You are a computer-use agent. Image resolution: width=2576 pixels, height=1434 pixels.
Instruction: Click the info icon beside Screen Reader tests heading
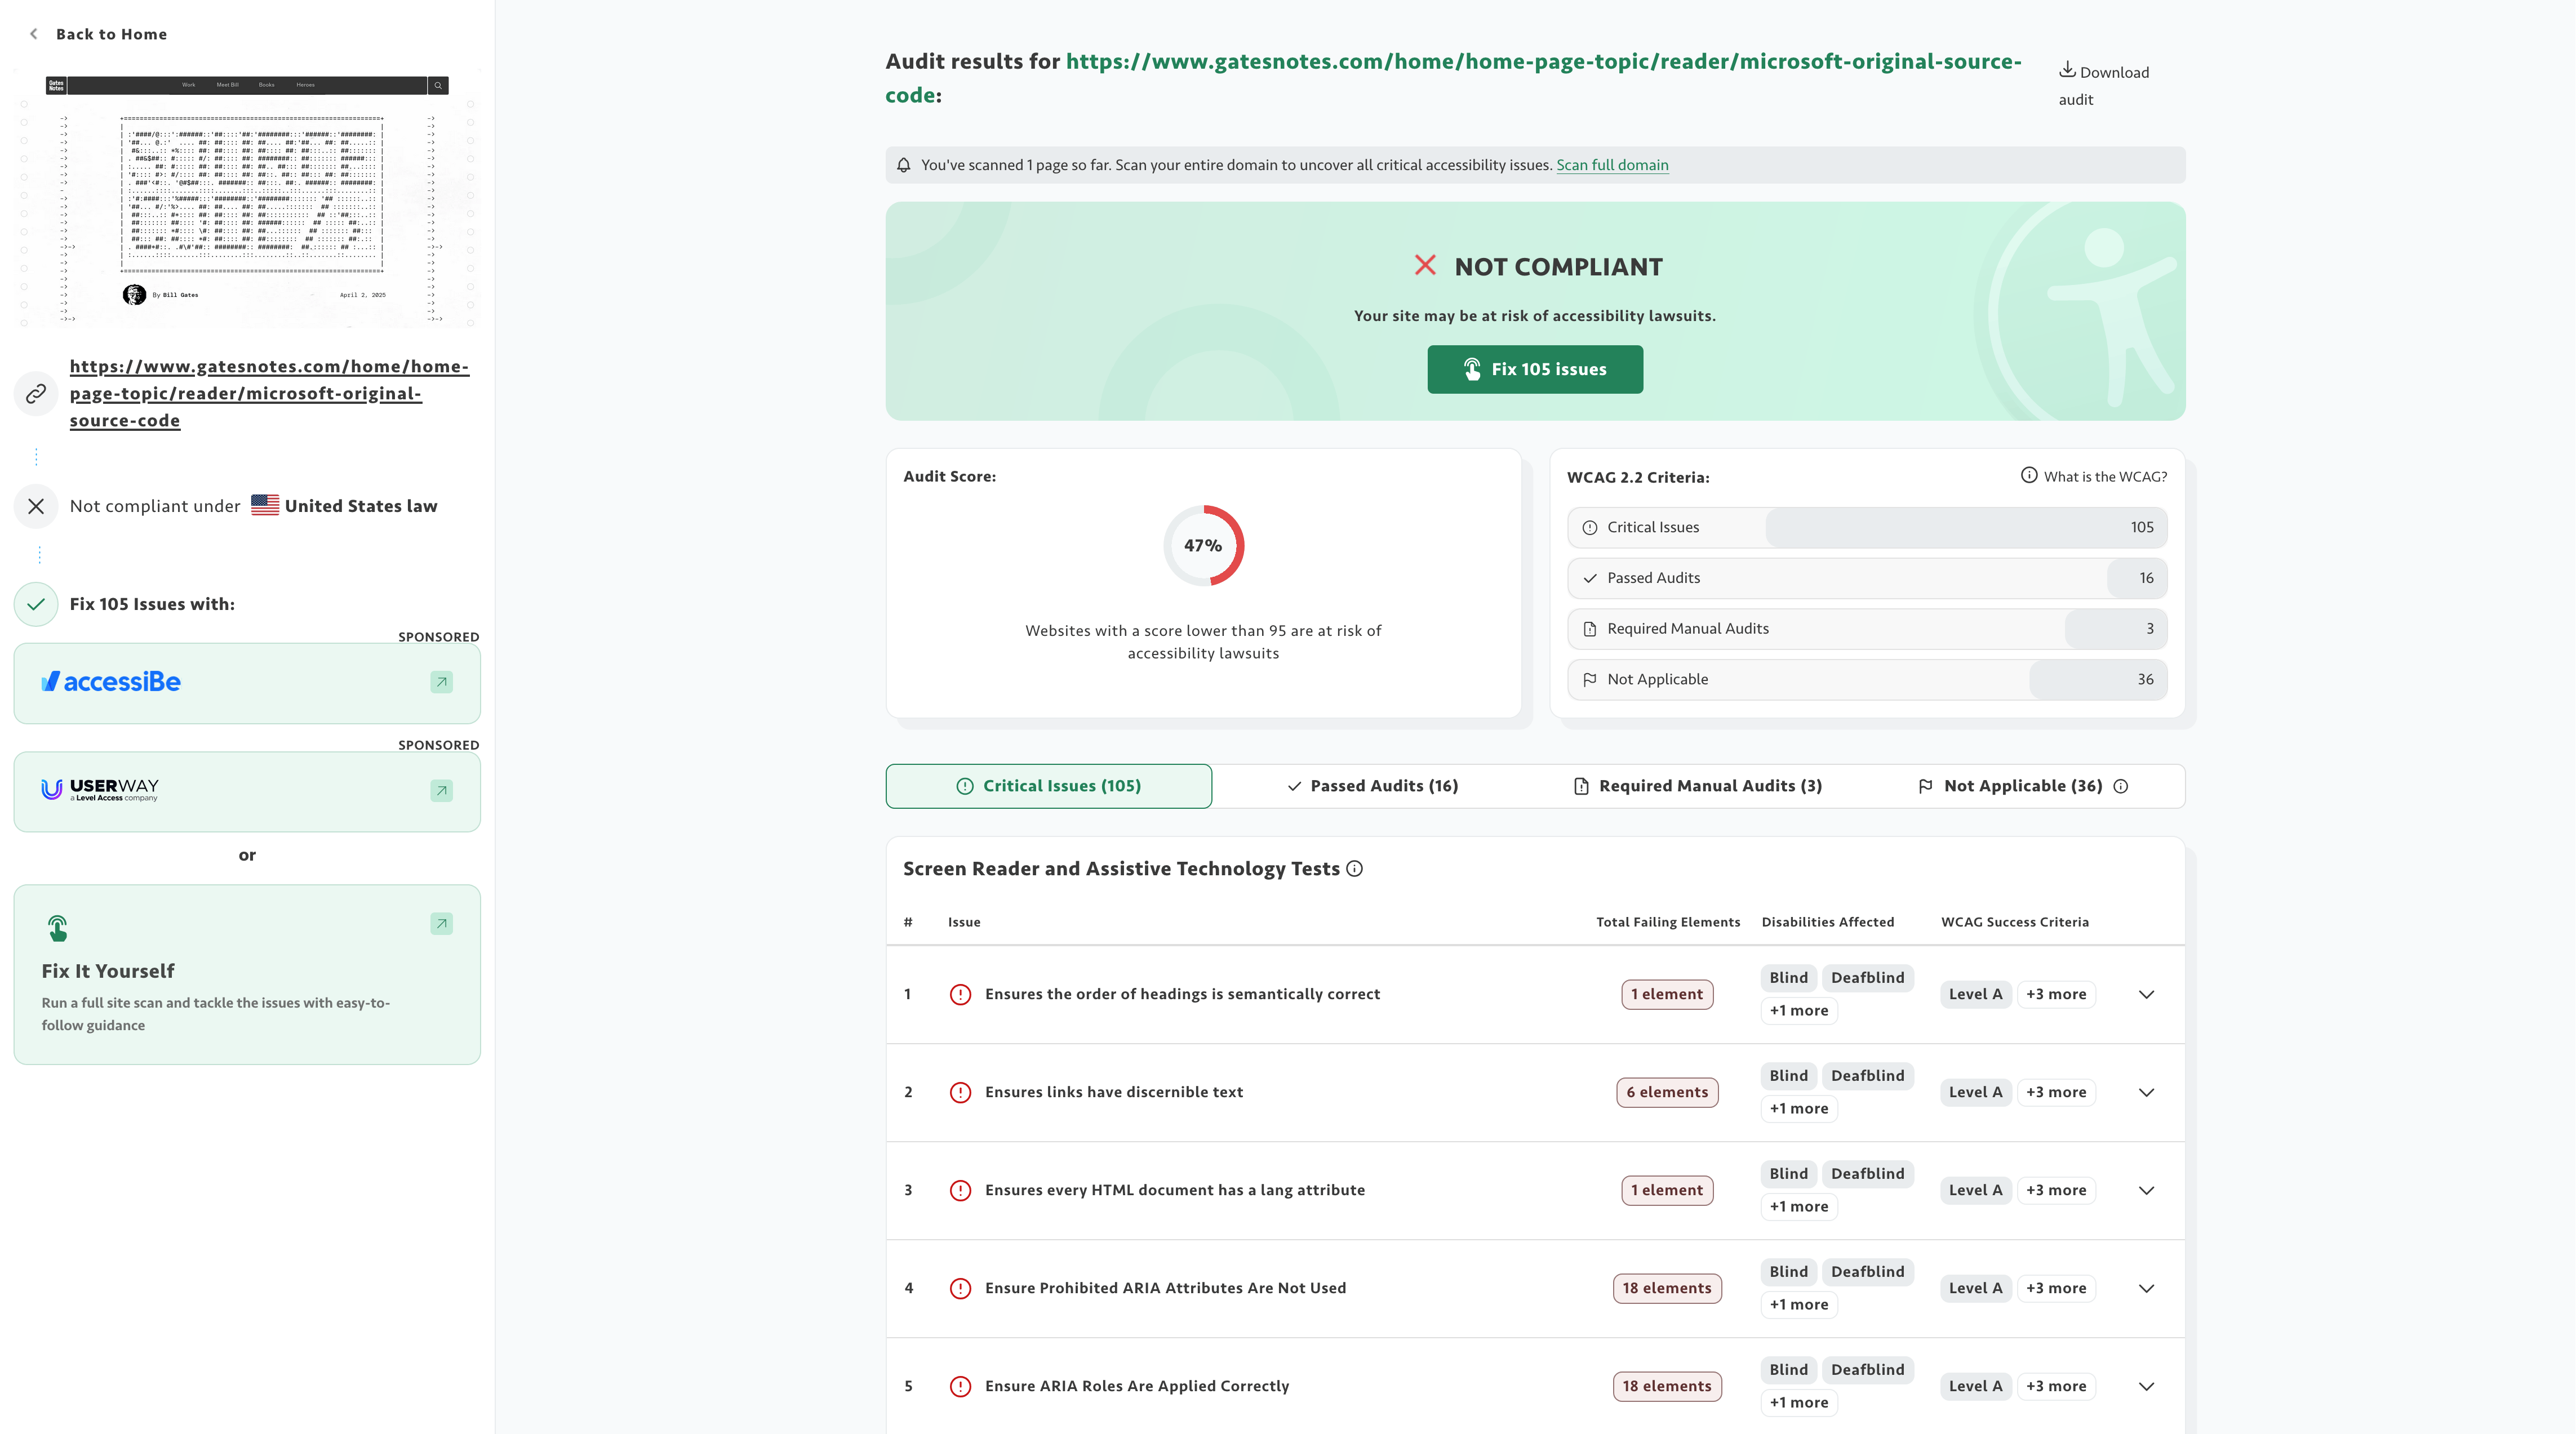coord(1354,868)
